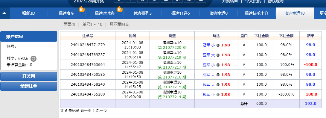Screen dimensions: 326x118
Task: Open the 福彩3D game tab
Action: pyautogui.click(x=29, y=13)
